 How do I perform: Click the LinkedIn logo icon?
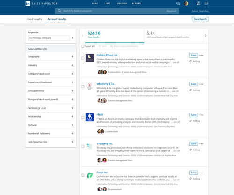click(28, 3)
